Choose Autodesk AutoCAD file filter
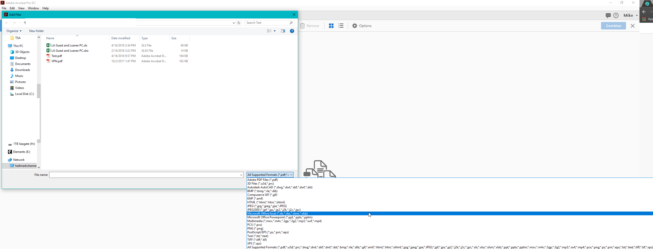Viewport: 653px width, 249px height. pyautogui.click(x=280, y=188)
